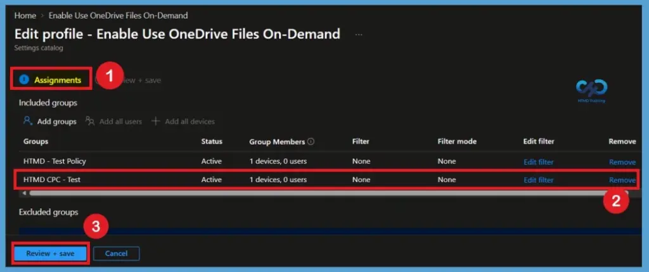Click Add all users

click(x=120, y=121)
